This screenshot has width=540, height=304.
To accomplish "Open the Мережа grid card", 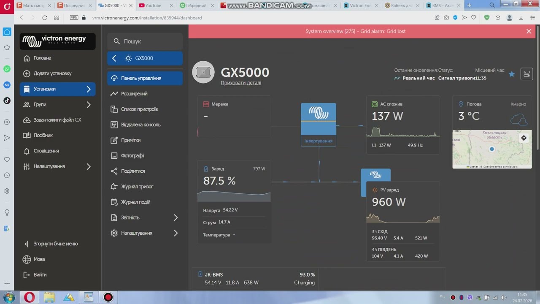I will click(x=234, y=117).
